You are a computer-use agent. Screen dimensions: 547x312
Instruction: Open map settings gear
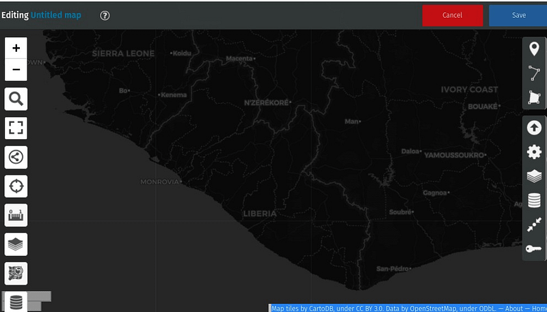(x=534, y=152)
